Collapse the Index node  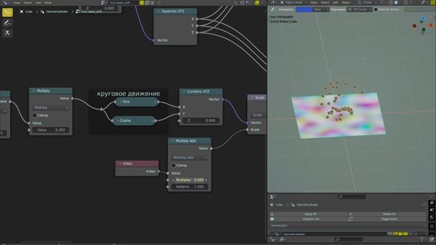(x=120, y=163)
